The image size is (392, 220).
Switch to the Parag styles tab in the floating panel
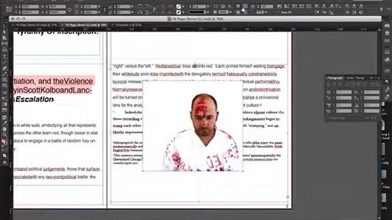[x=360, y=78]
